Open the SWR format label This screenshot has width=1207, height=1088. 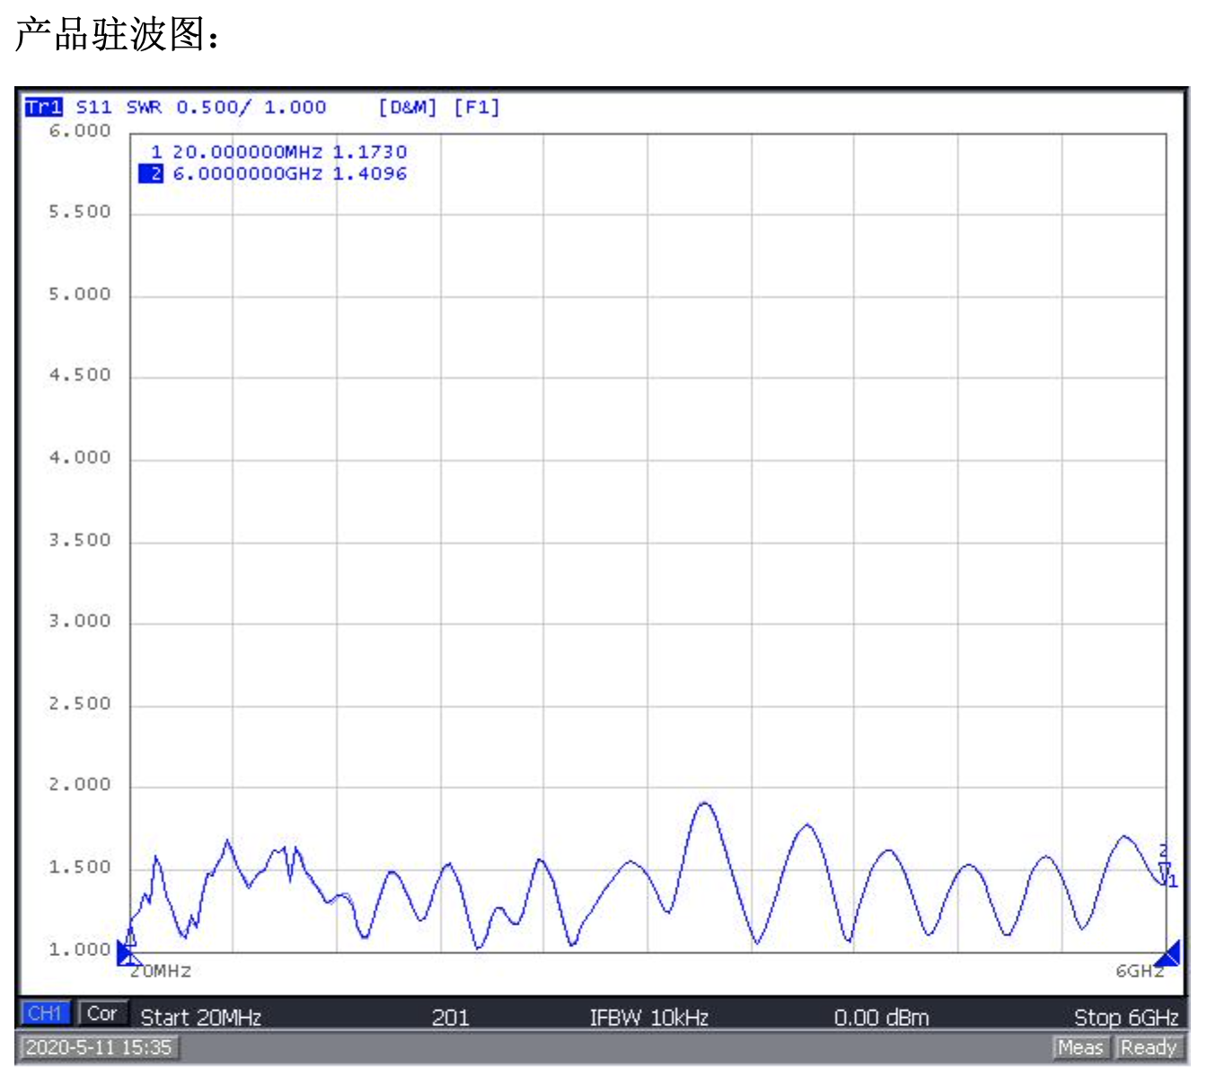144,108
